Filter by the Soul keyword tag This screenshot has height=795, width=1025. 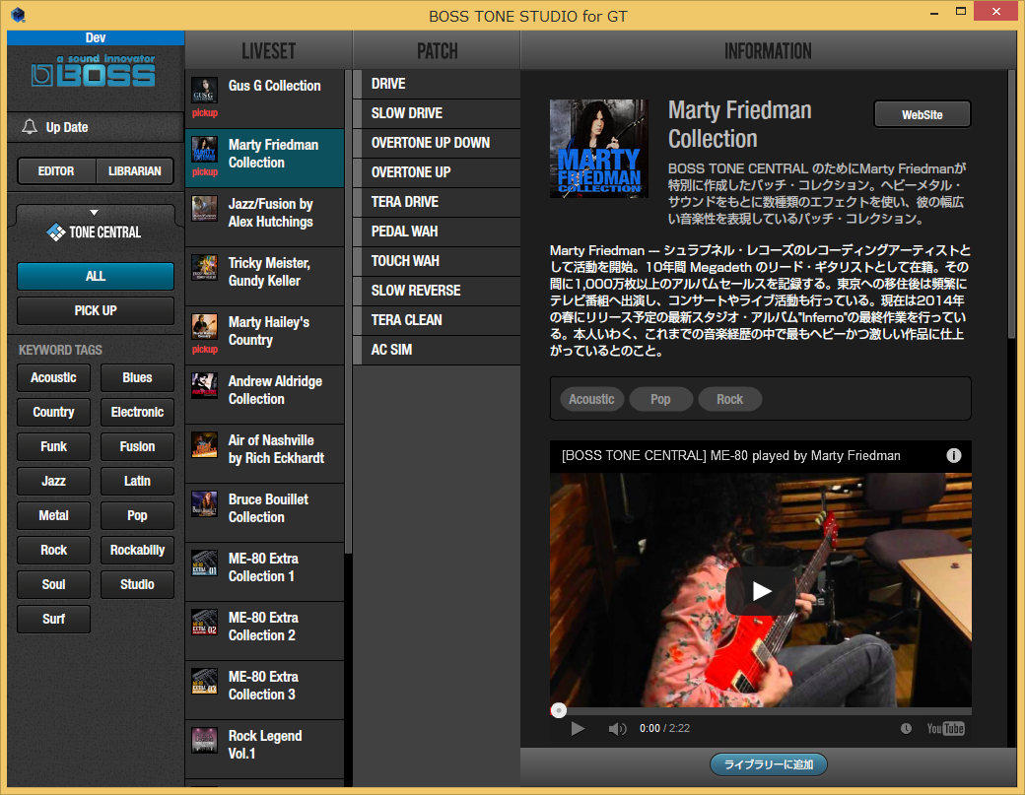tap(53, 584)
